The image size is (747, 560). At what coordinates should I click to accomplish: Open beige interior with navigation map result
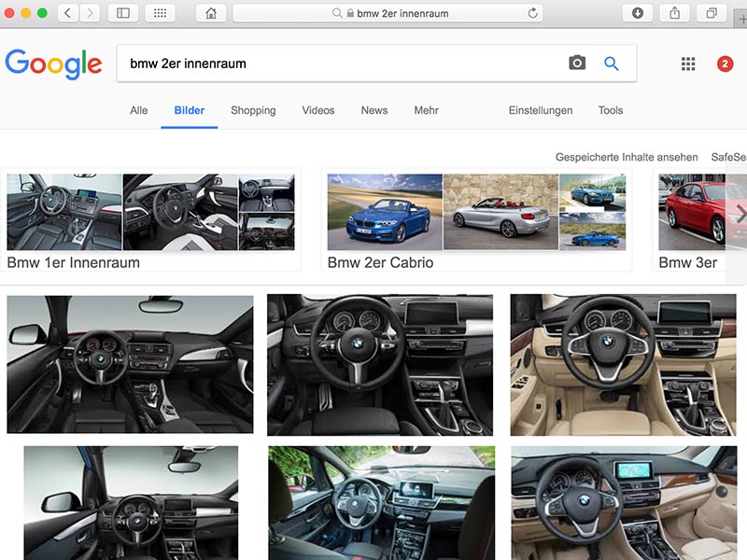click(x=624, y=503)
